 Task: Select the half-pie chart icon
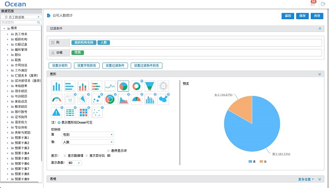pos(136,99)
